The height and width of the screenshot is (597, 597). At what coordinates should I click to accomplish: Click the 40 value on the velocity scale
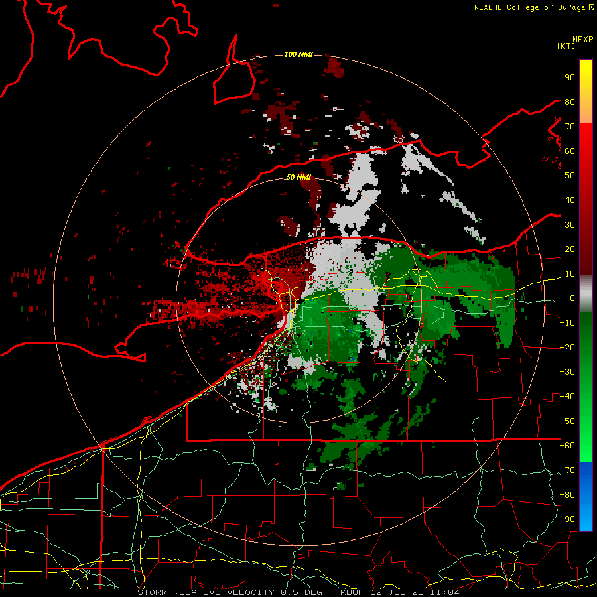570,200
